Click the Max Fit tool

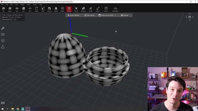pos(76,9)
